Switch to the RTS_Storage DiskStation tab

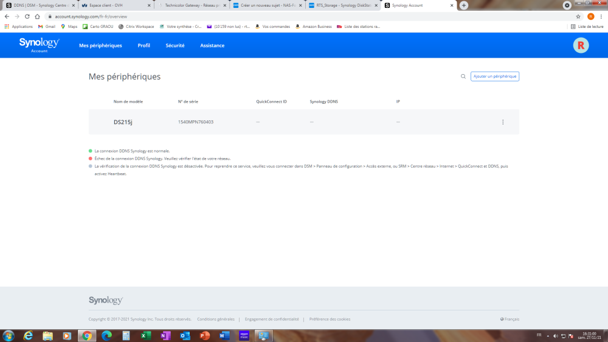pos(343,5)
